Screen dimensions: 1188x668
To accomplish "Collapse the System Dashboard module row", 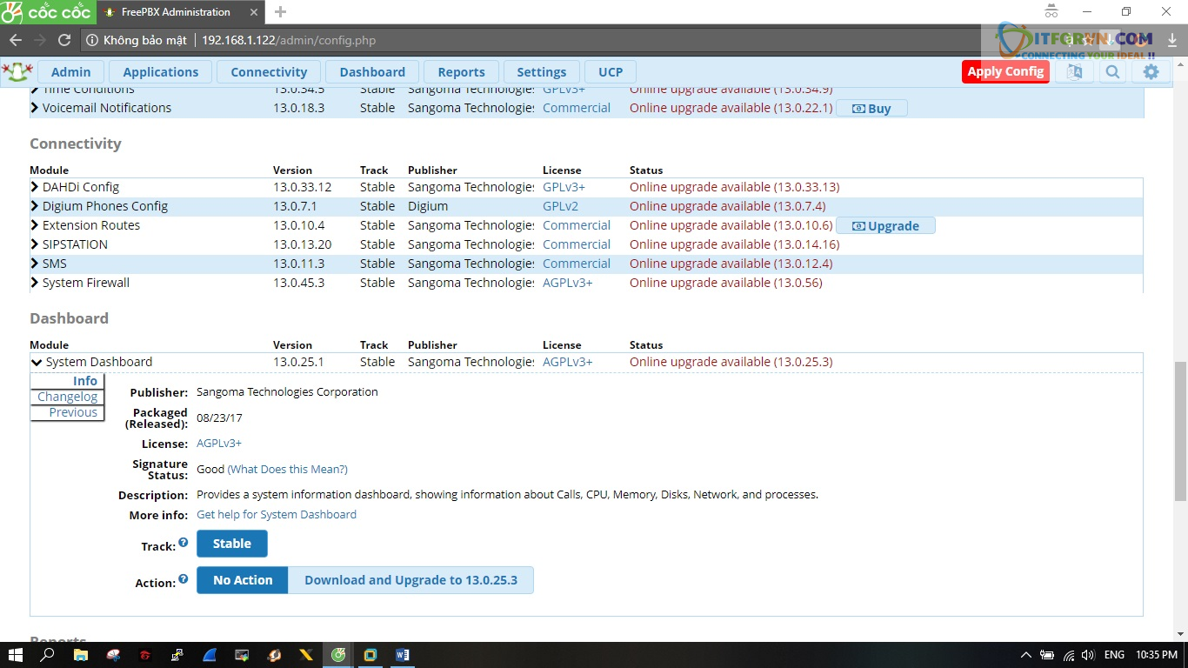I will click(37, 362).
